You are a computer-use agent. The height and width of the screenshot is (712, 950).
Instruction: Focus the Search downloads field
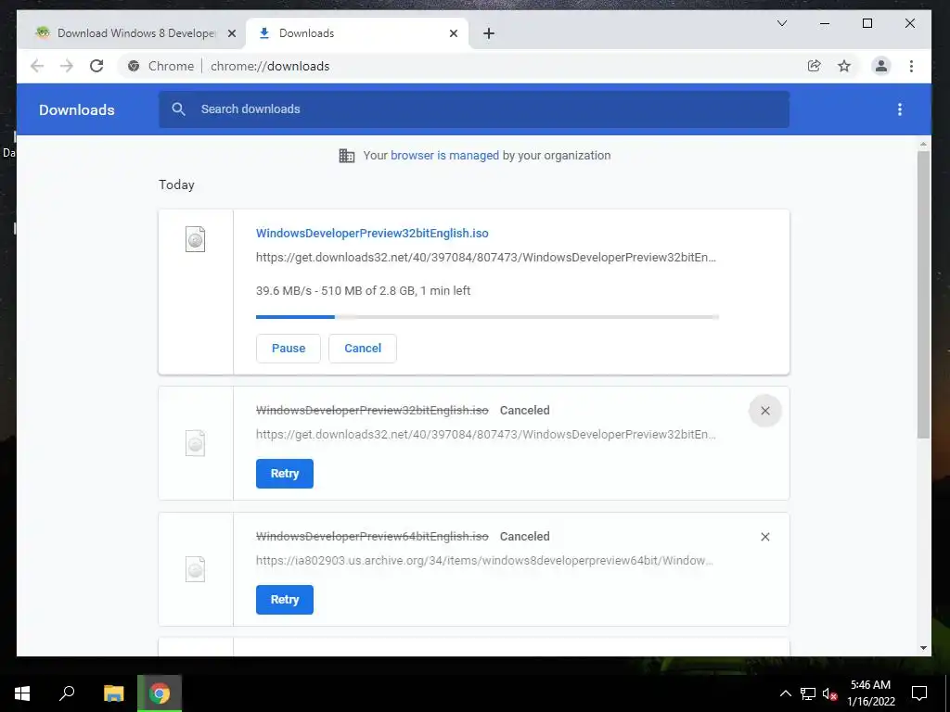tap(474, 109)
